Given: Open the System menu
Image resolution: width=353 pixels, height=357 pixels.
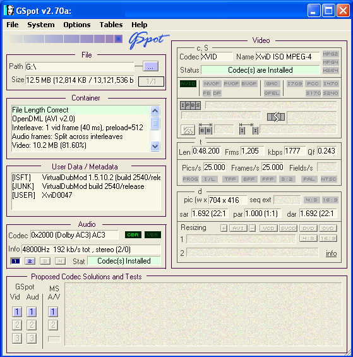Looking at the screenshot, I should (x=41, y=25).
